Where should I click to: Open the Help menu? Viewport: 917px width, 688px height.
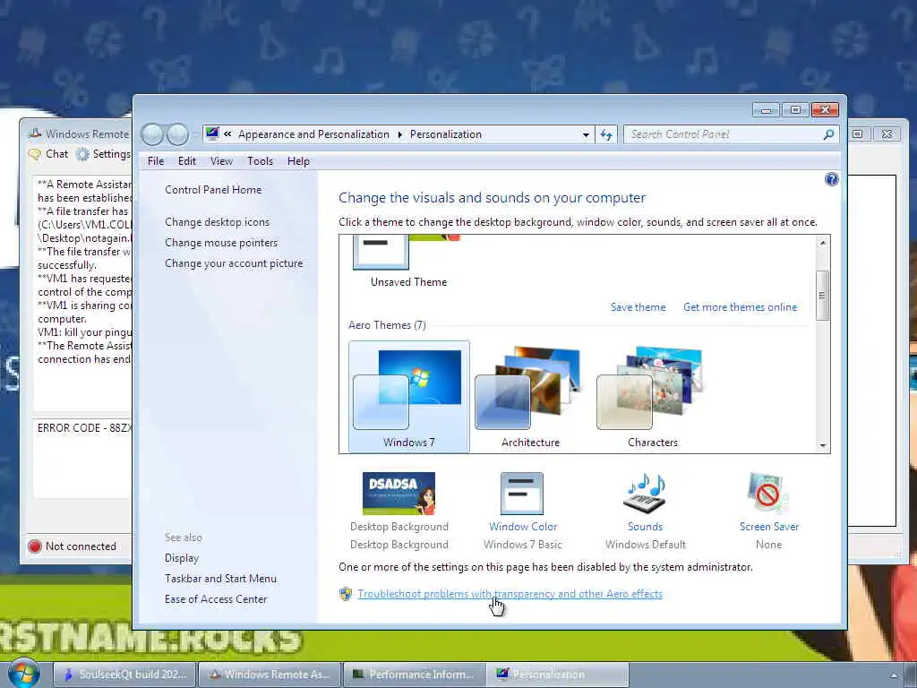click(x=298, y=161)
